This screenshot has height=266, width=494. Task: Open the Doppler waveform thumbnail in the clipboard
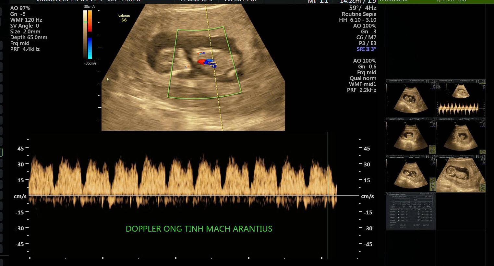click(x=461, y=98)
